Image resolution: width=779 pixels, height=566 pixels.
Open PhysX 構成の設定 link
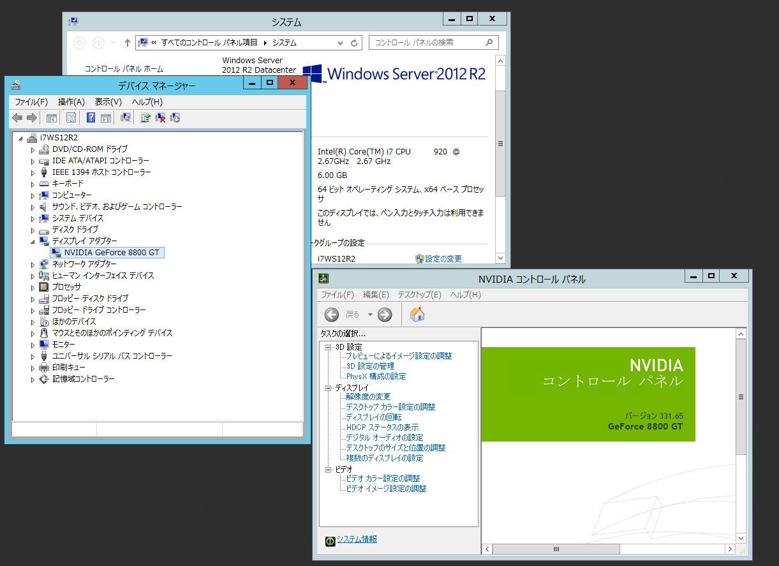click(376, 376)
